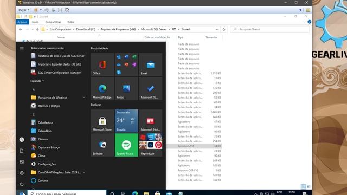Launch the Solitaire tile
The height and width of the screenshot is (195, 347).
(102, 145)
